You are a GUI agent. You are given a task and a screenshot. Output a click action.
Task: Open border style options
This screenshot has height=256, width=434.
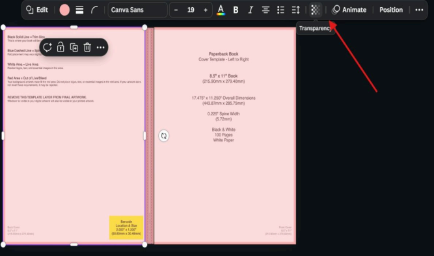[x=79, y=10]
